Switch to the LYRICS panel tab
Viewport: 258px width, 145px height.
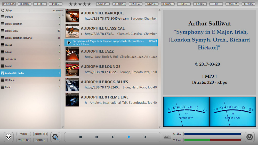[200, 4]
